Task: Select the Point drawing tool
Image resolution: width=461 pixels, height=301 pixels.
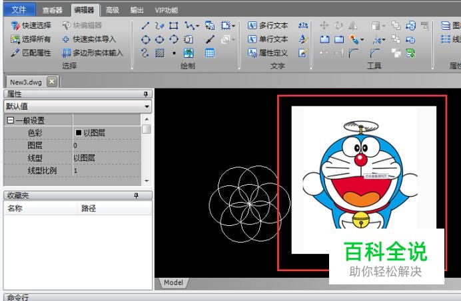Action: coord(174,53)
